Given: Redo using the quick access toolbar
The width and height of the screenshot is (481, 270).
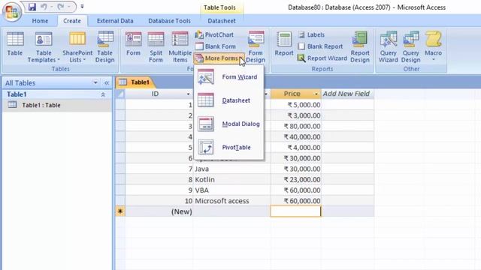Looking at the screenshot, I should pos(61,7).
